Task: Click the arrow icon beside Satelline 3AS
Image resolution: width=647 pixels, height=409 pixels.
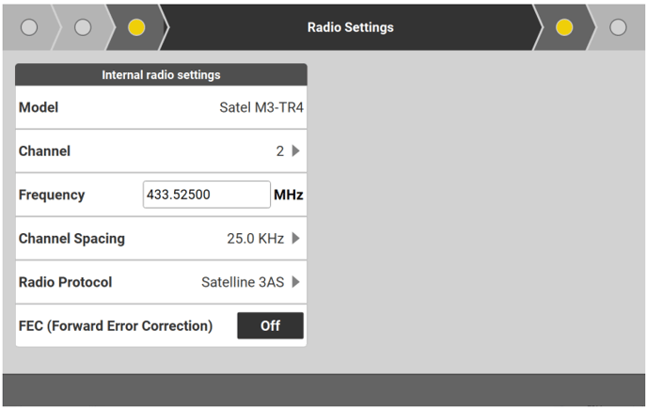Action: 295,282
